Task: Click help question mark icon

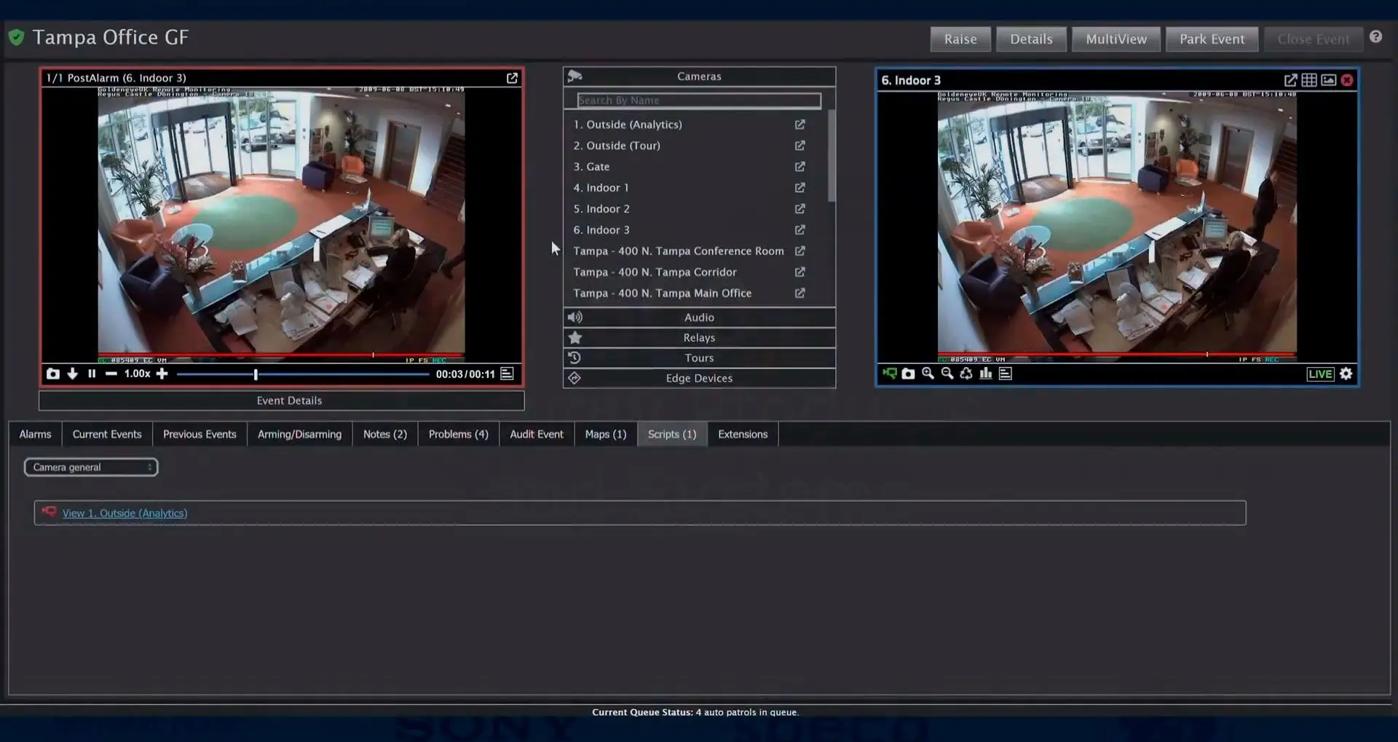Action: 1375,37
